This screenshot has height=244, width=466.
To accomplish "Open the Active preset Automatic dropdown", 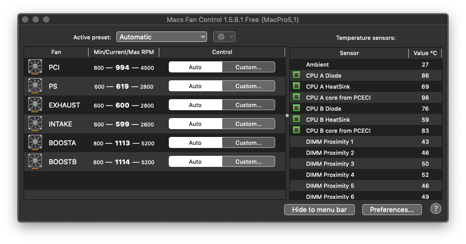I will tap(161, 37).
